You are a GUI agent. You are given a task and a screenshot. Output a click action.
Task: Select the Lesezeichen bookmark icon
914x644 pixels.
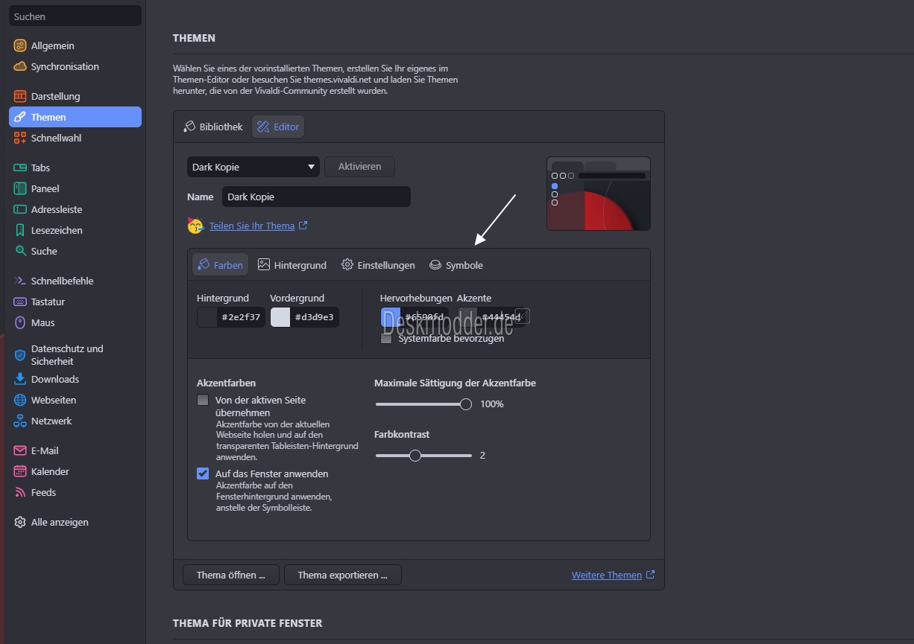[19, 230]
